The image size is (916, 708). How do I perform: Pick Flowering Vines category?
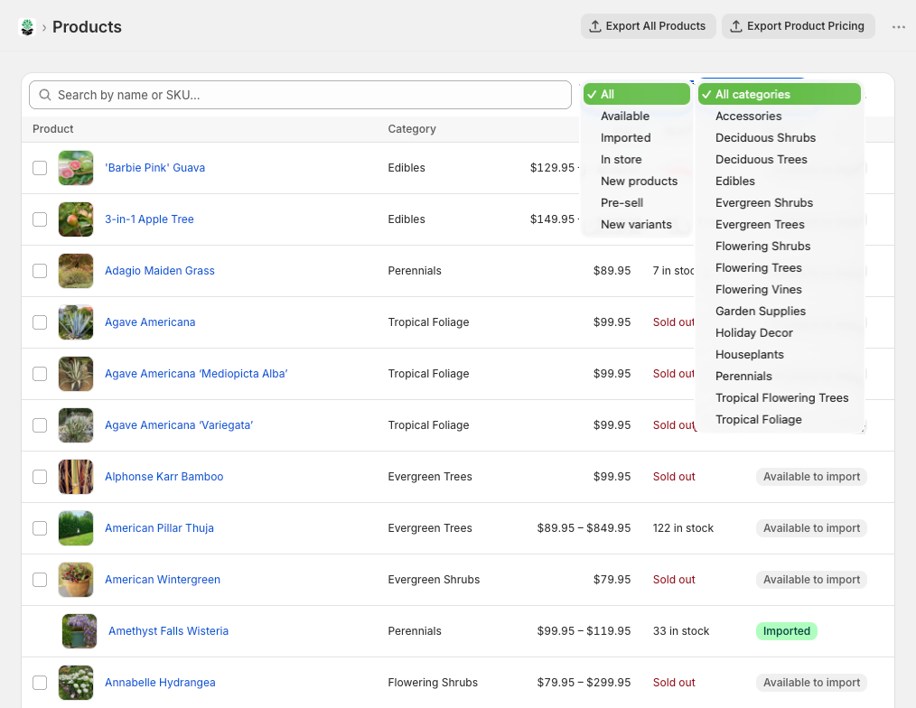[x=780, y=289]
